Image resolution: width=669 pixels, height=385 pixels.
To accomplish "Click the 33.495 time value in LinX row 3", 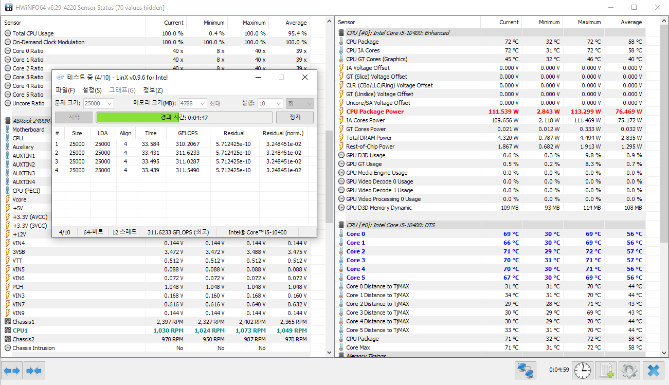I will [x=151, y=161].
